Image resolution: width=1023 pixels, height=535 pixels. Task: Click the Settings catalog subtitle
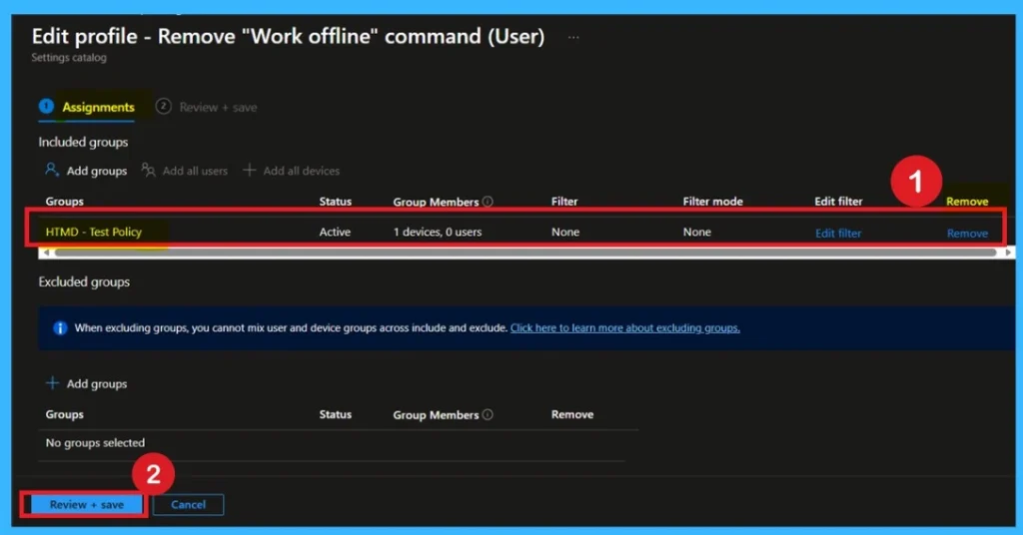(69, 57)
